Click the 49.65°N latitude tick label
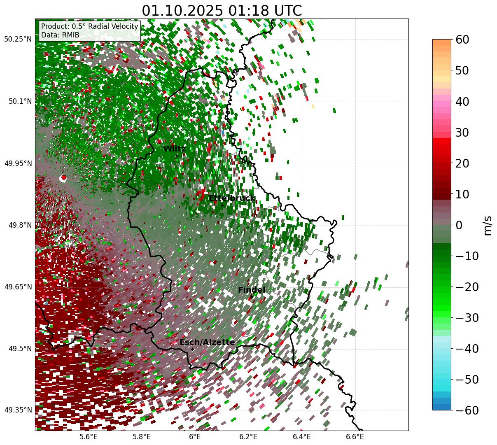The width and height of the screenshot is (497, 445). click(x=18, y=287)
